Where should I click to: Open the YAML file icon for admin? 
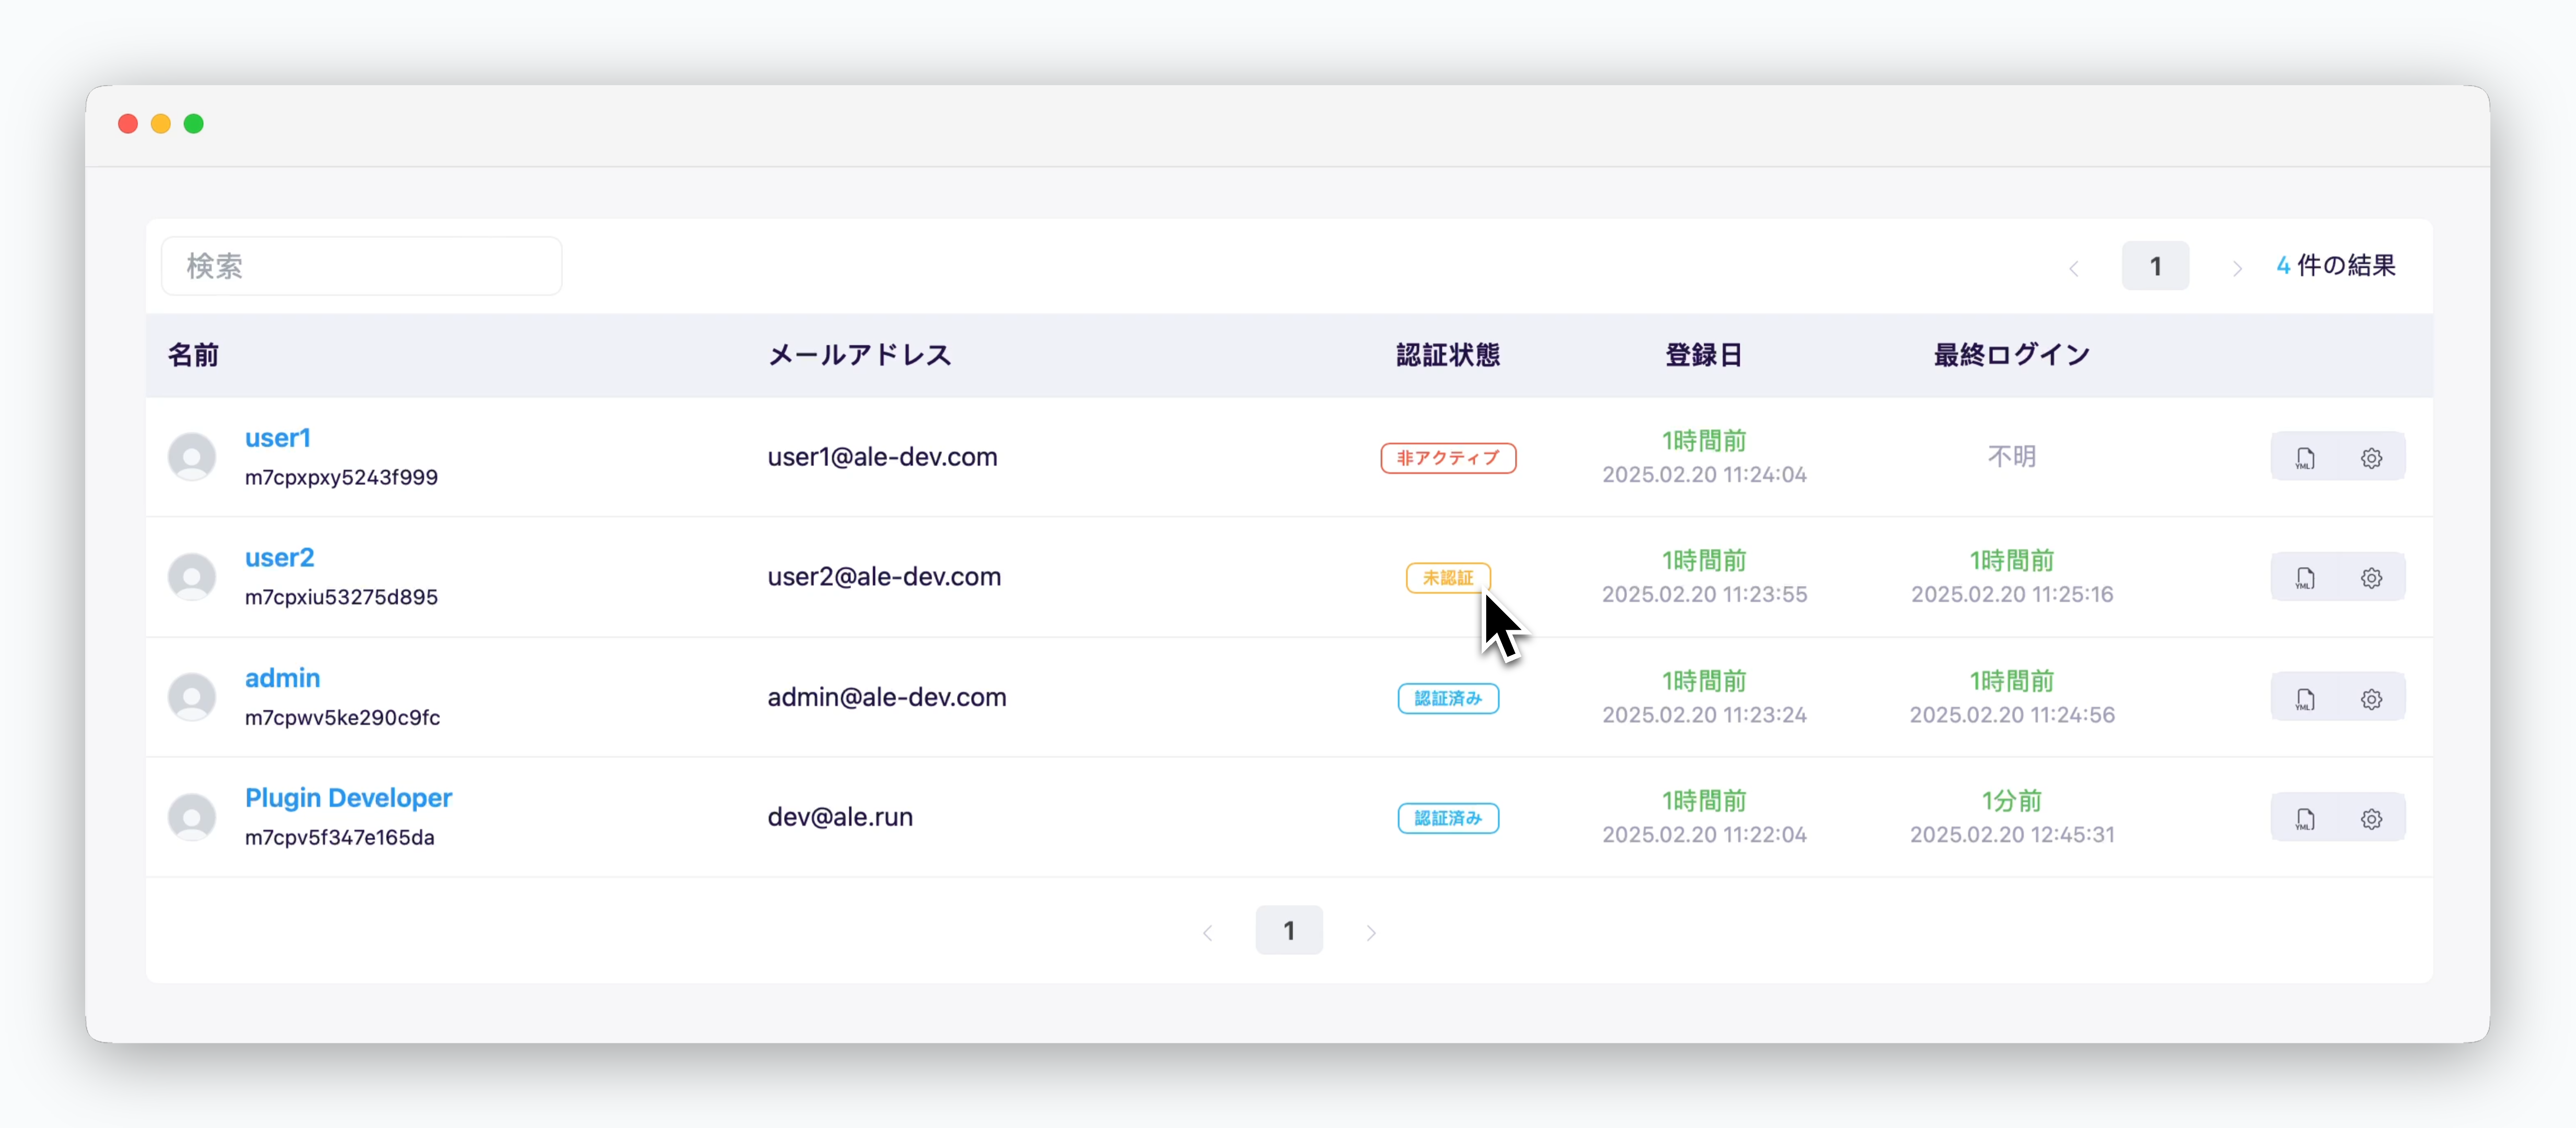point(2304,698)
